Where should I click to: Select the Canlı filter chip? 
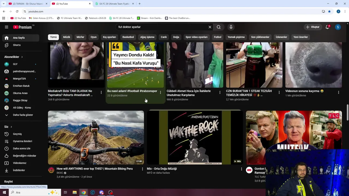tap(164, 37)
